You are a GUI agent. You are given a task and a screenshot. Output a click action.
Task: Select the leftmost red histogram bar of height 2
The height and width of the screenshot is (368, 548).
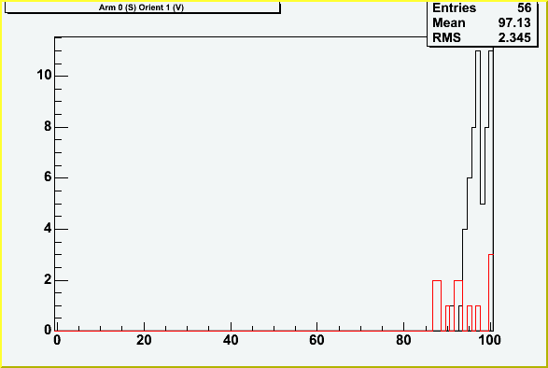tap(437, 305)
